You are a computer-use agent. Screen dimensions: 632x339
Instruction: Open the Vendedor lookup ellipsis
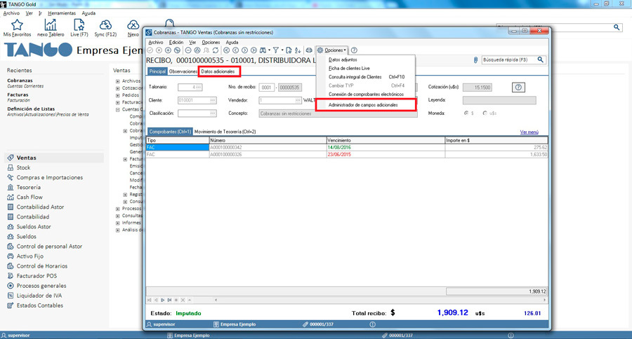(298, 100)
